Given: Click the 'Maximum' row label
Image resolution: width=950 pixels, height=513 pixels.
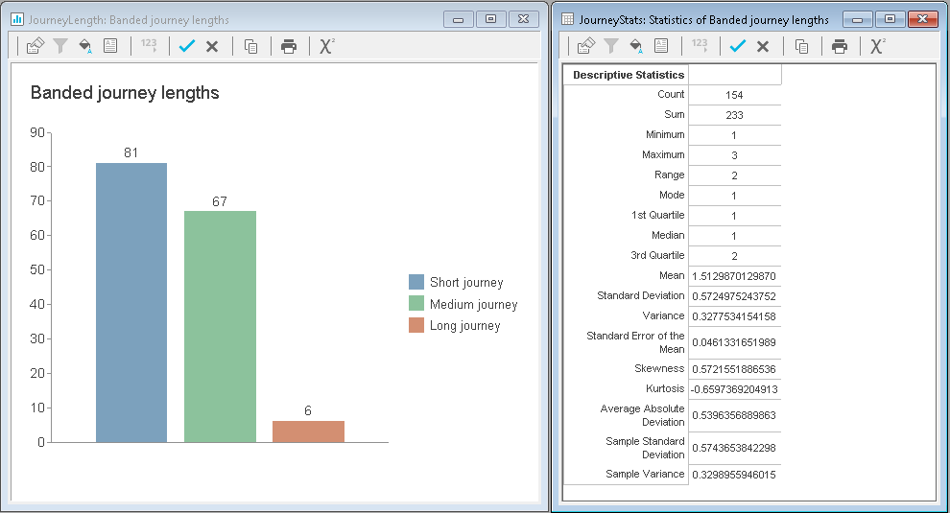Looking at the screenshot, I should (x=663, y=154).
